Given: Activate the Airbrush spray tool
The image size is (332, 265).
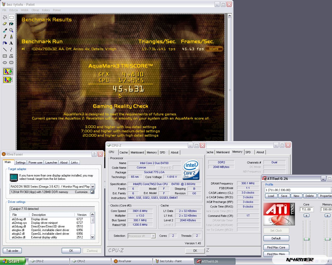Looking at the screenshot, I should point(5,43).
